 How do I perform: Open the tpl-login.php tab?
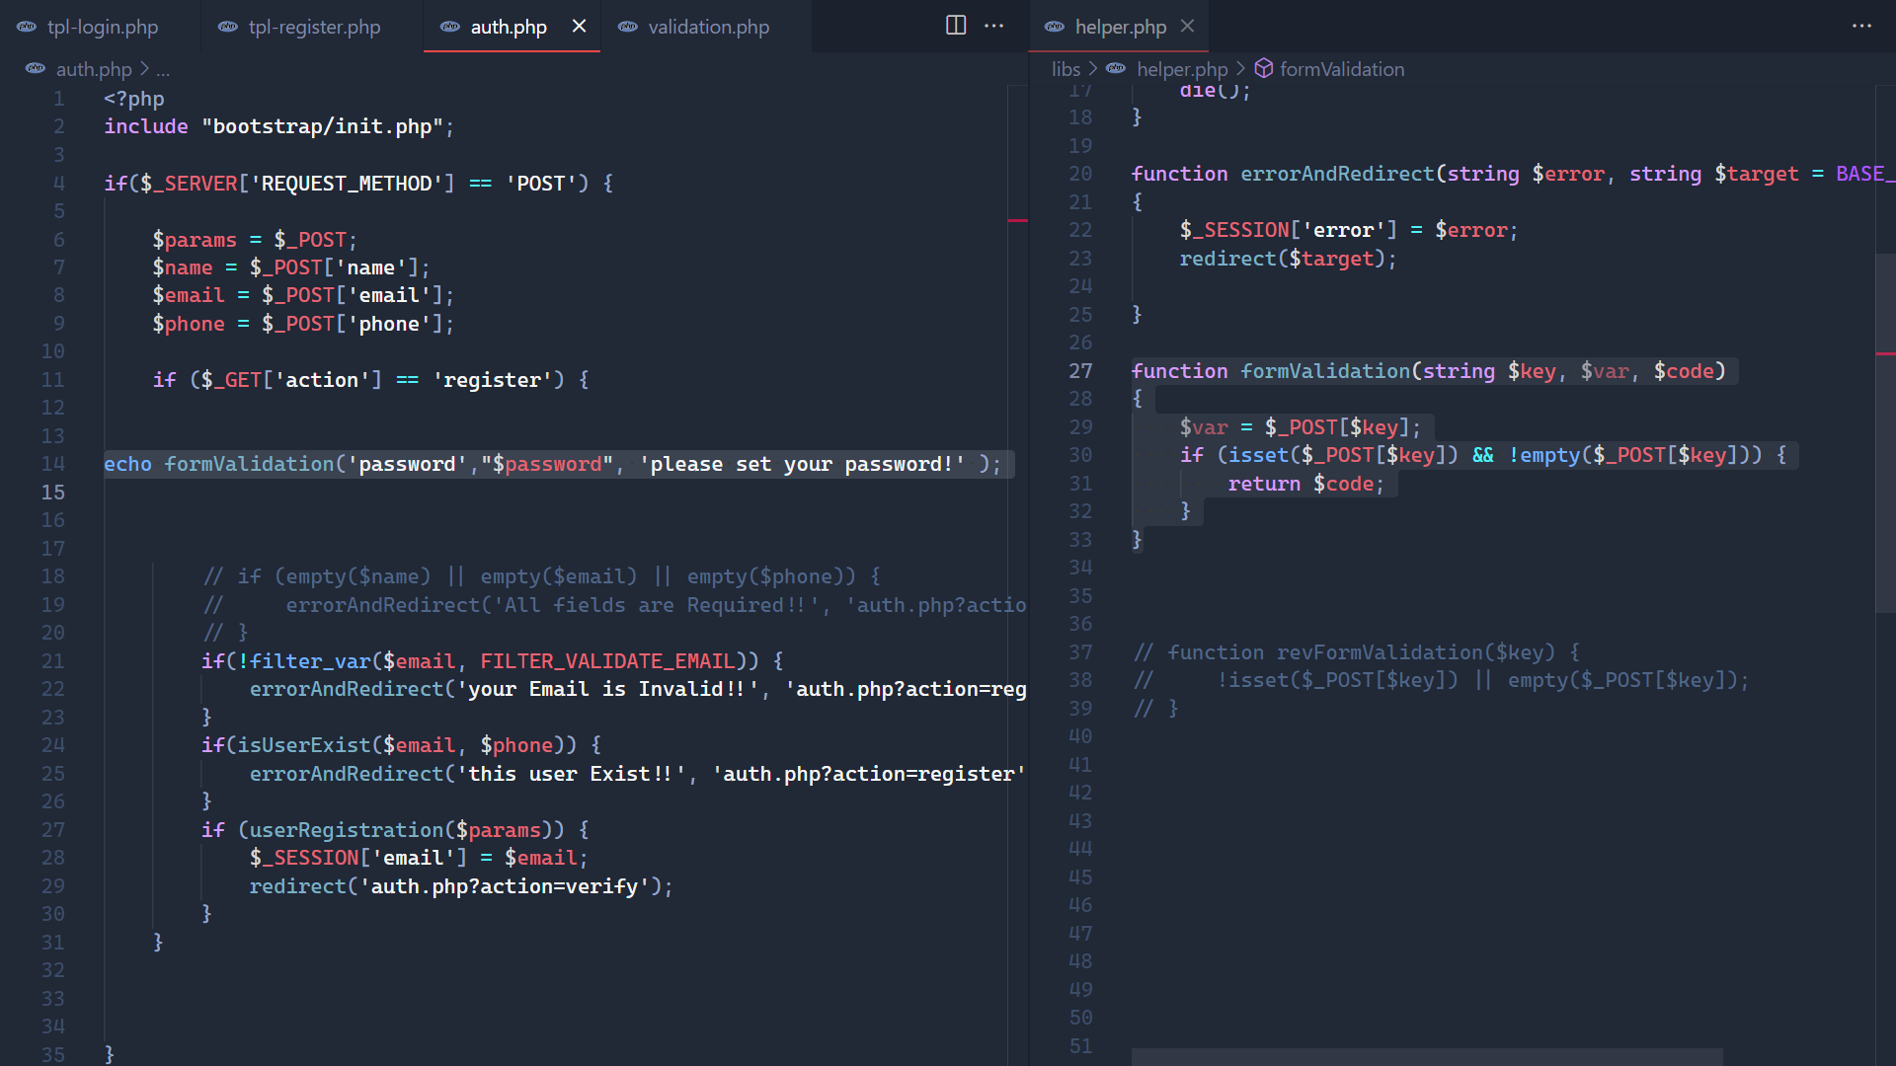pyautogui.click(x=101, y=27)
